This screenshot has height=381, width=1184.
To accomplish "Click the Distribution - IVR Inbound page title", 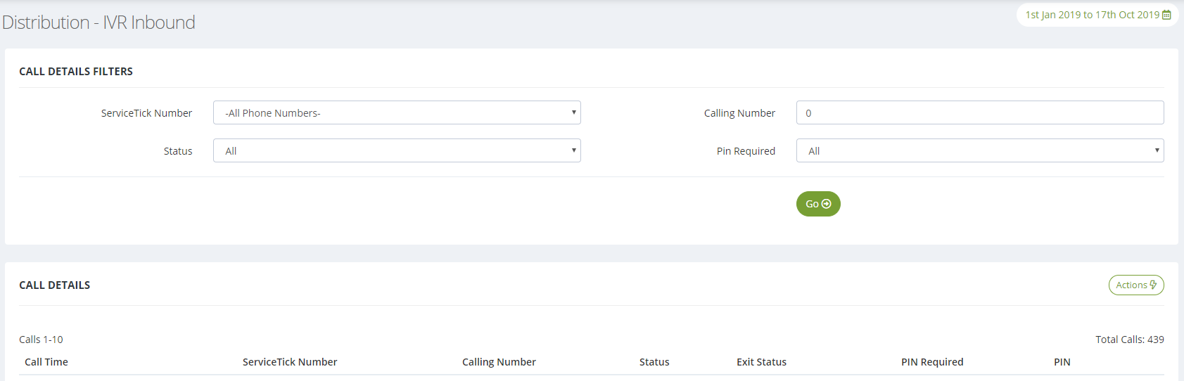I will [x=98, y=22].
